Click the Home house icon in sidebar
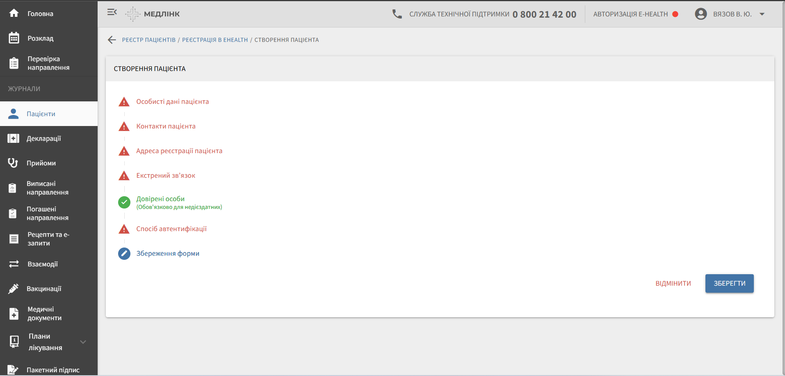 (x=14, y=13)
